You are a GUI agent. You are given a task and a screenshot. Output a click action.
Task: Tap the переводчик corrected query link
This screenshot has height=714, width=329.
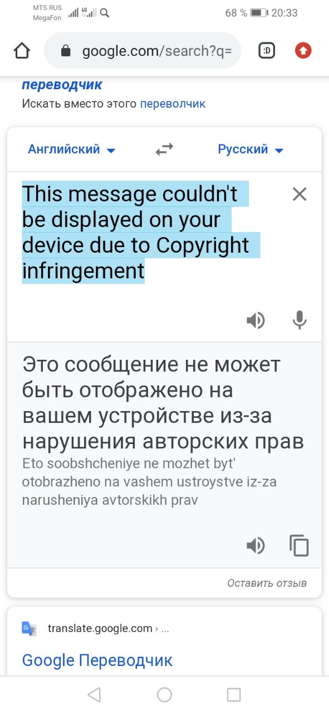pyautogui.click(x=62, y=85)
